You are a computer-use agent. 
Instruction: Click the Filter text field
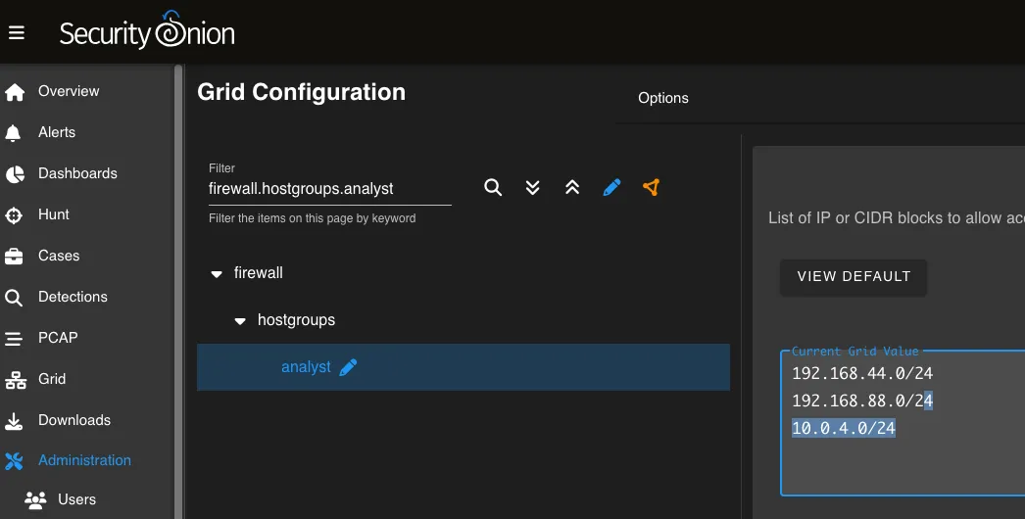click(329, 189)
